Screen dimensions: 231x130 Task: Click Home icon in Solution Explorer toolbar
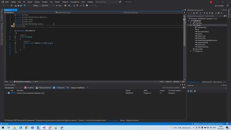(194, 13)
